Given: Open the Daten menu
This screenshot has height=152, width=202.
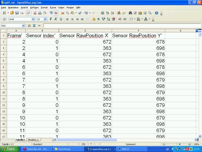Looking at the screenshot, I should coord(61,8).
